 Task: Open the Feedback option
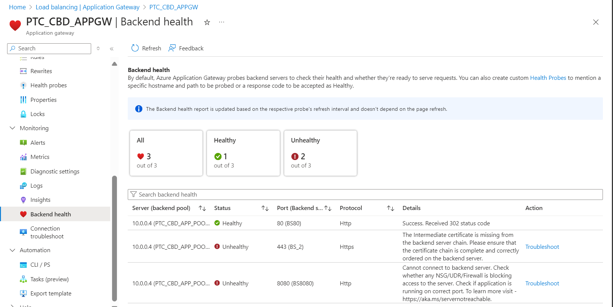point(186,48)
